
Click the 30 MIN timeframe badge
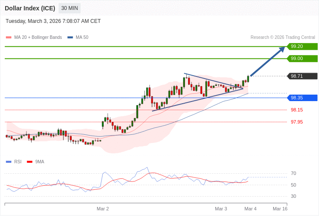pos(70,8)
